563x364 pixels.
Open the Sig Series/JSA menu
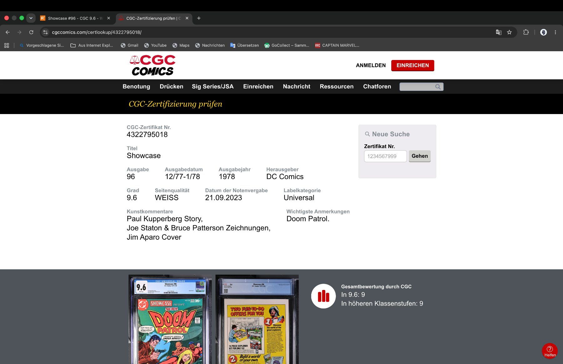pos(213,87)
